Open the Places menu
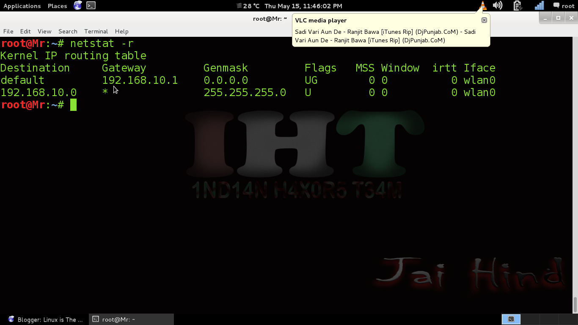 57,6
